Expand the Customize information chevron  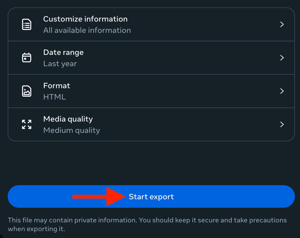(282, 24)
